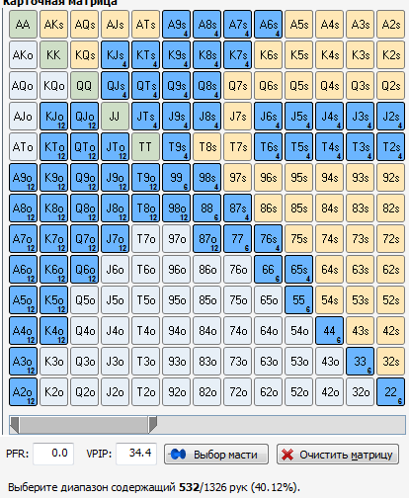Screen dimensions: 409x500
Task: Toggle the AKs hand cell
Action: [x=53, y=25]
